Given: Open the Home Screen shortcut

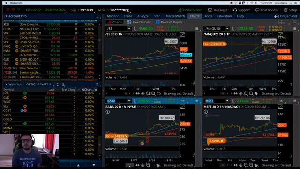Looking at the screenshot, I should [190, 10].
